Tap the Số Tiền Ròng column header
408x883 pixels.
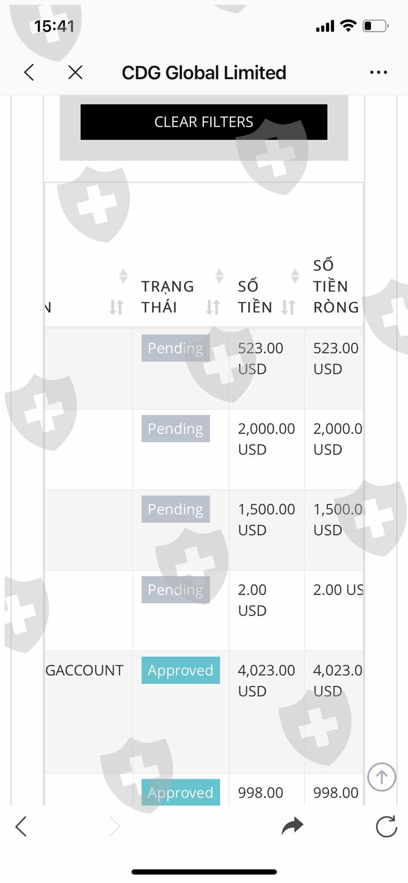click(x=335, y=286)
